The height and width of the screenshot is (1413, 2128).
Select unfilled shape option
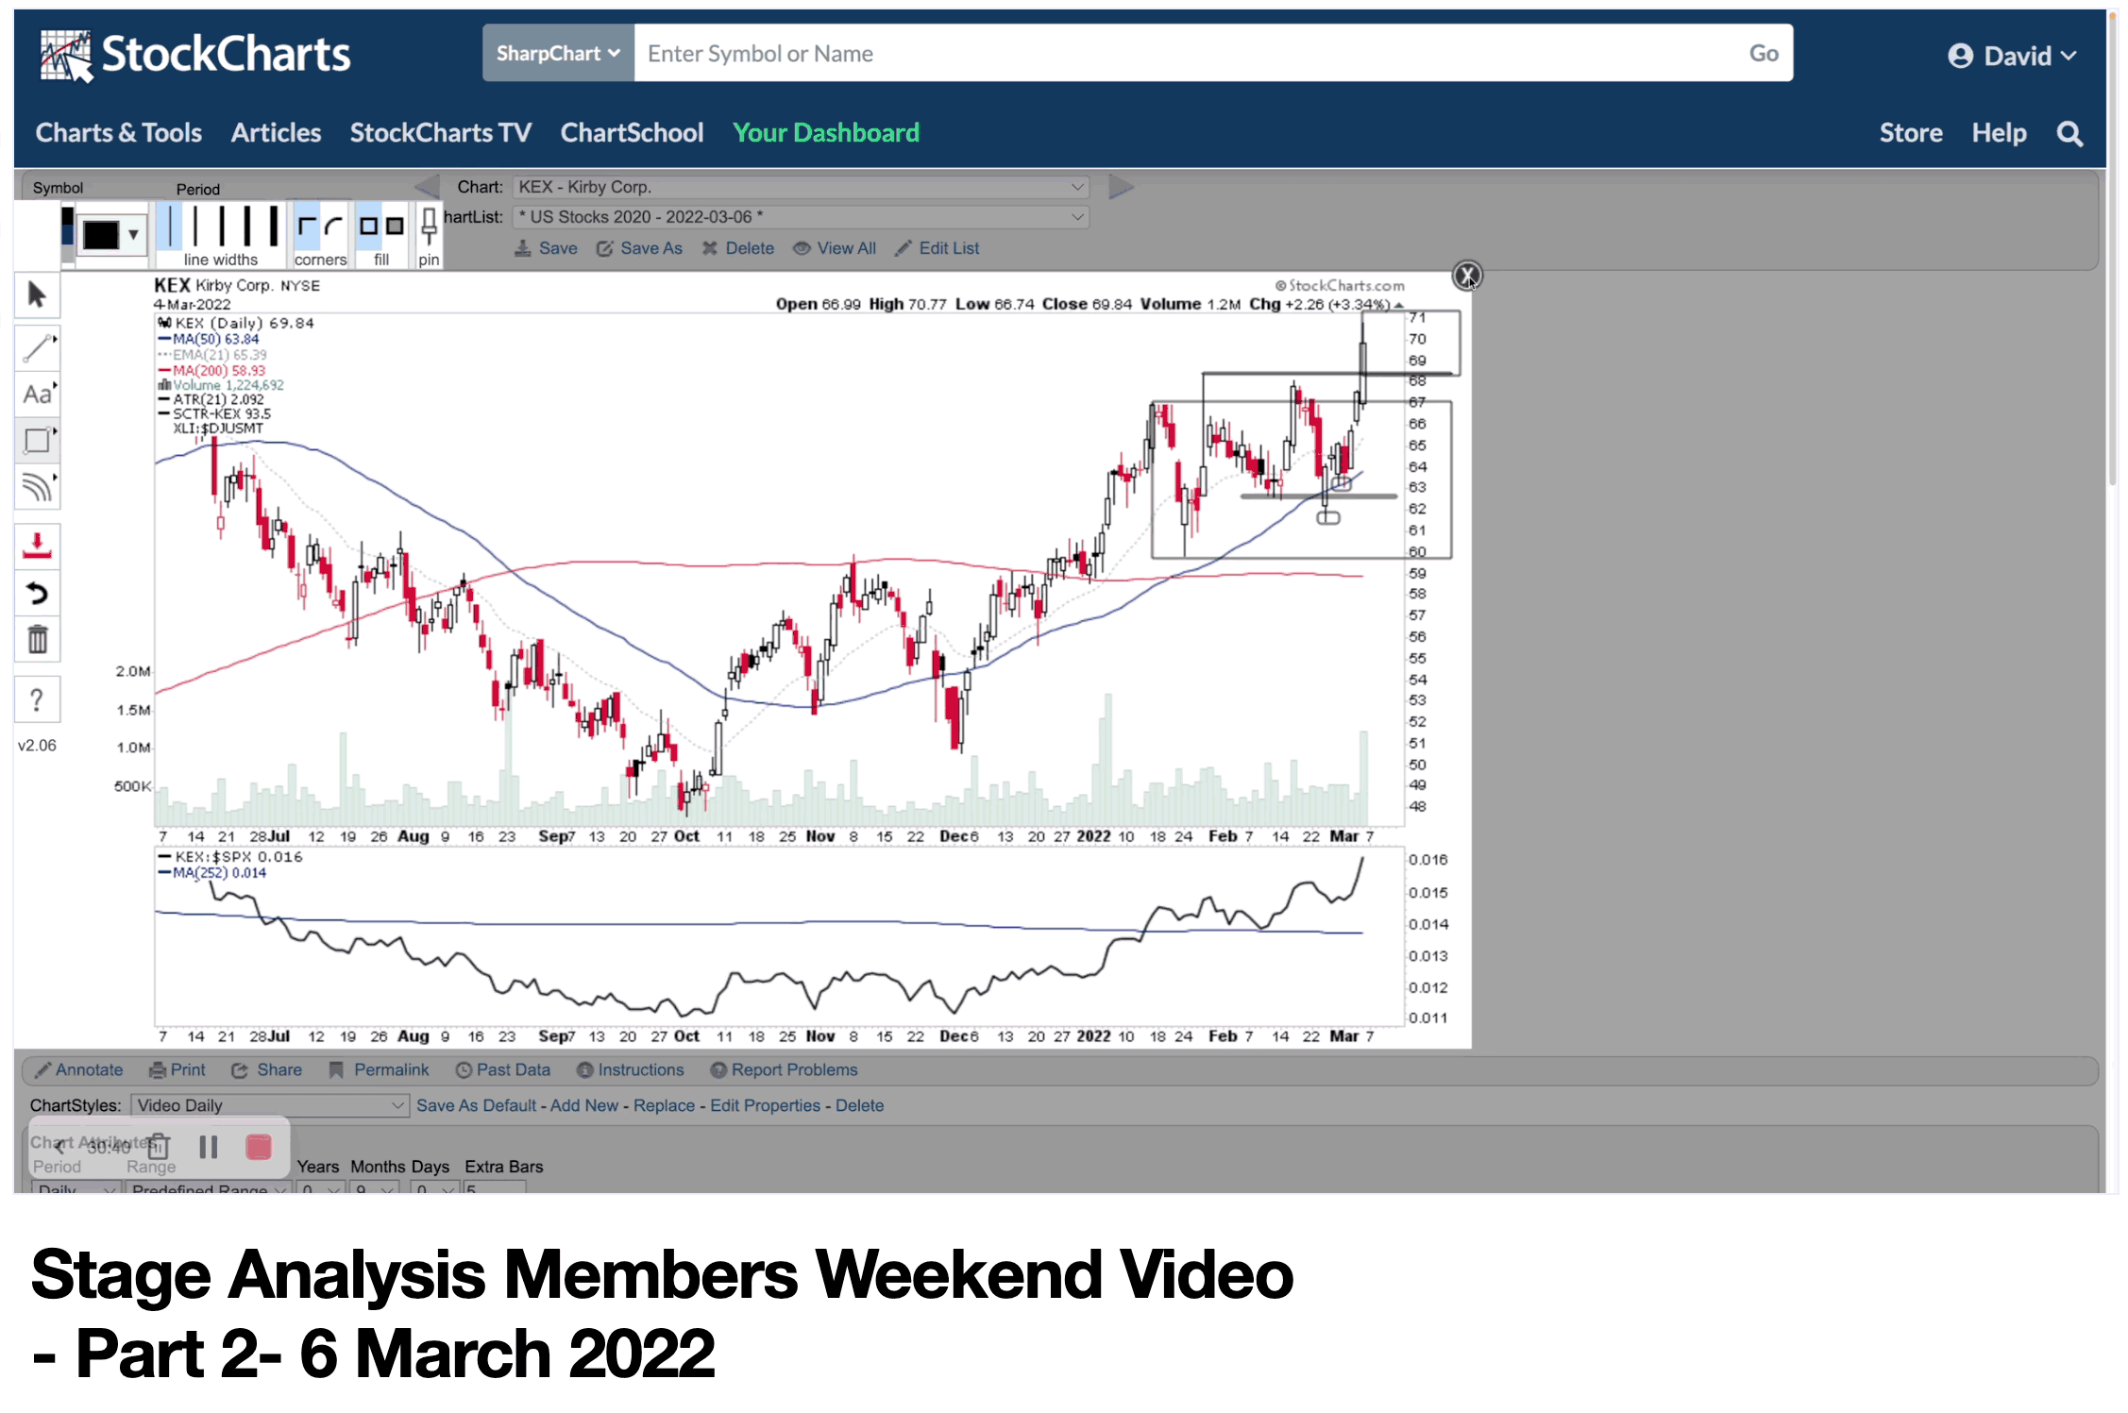[x=368, y=227]
